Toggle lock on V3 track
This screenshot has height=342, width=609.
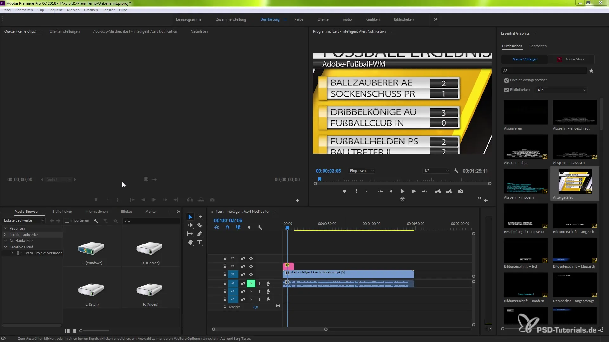point(225,258)
